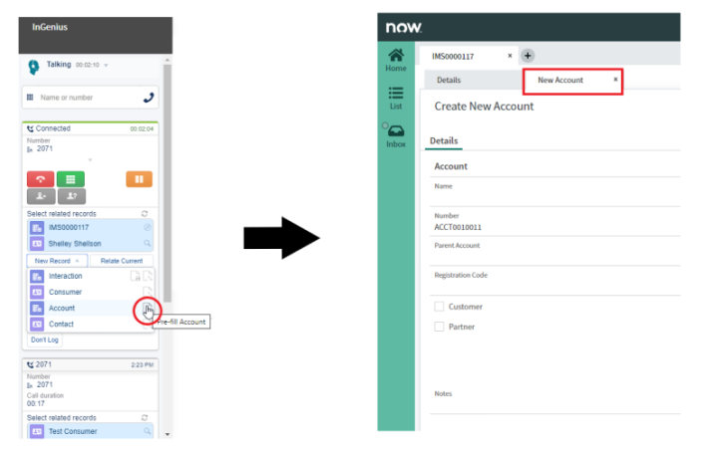The height and width of the screenshot is (452, 722).
Task: Click the Relate Current button
Action: point(122,260)
